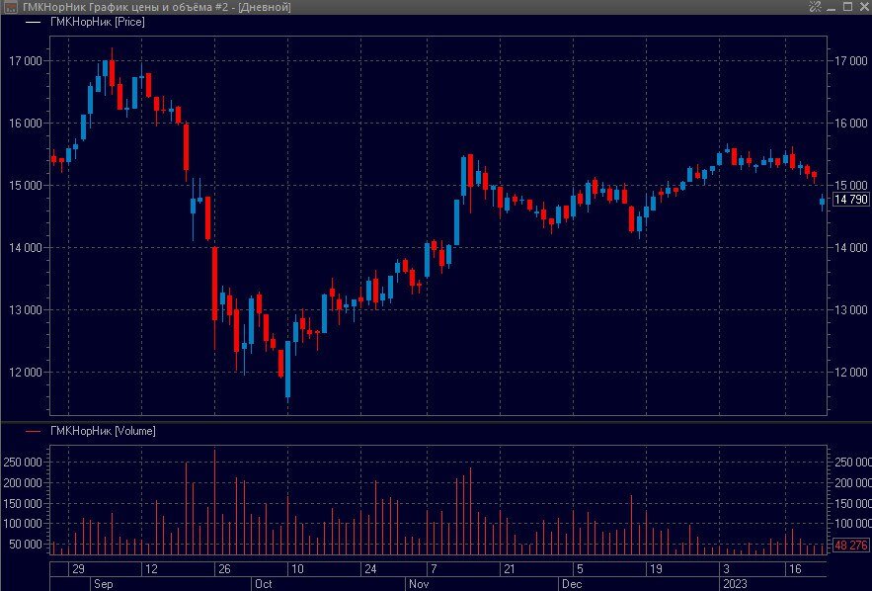This screenshot has height=591, width=872.
Task: Click the 2023 year label
Action: click(x=735, y=584)
